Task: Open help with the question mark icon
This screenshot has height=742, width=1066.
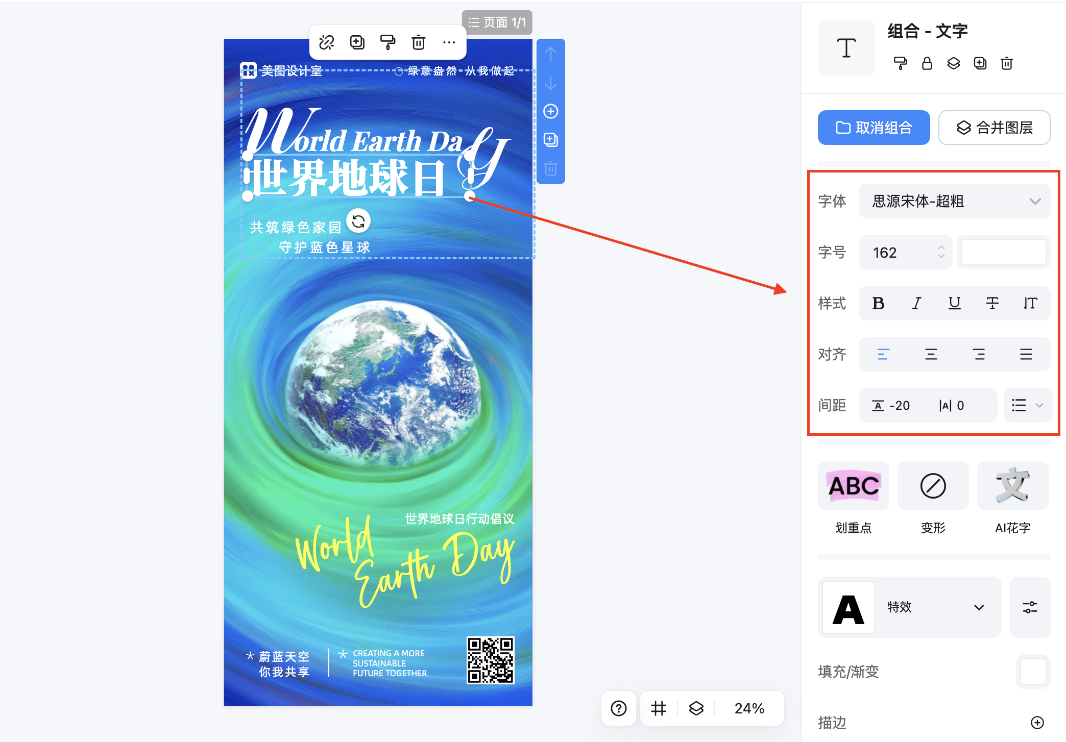Action: pos(619,708)
